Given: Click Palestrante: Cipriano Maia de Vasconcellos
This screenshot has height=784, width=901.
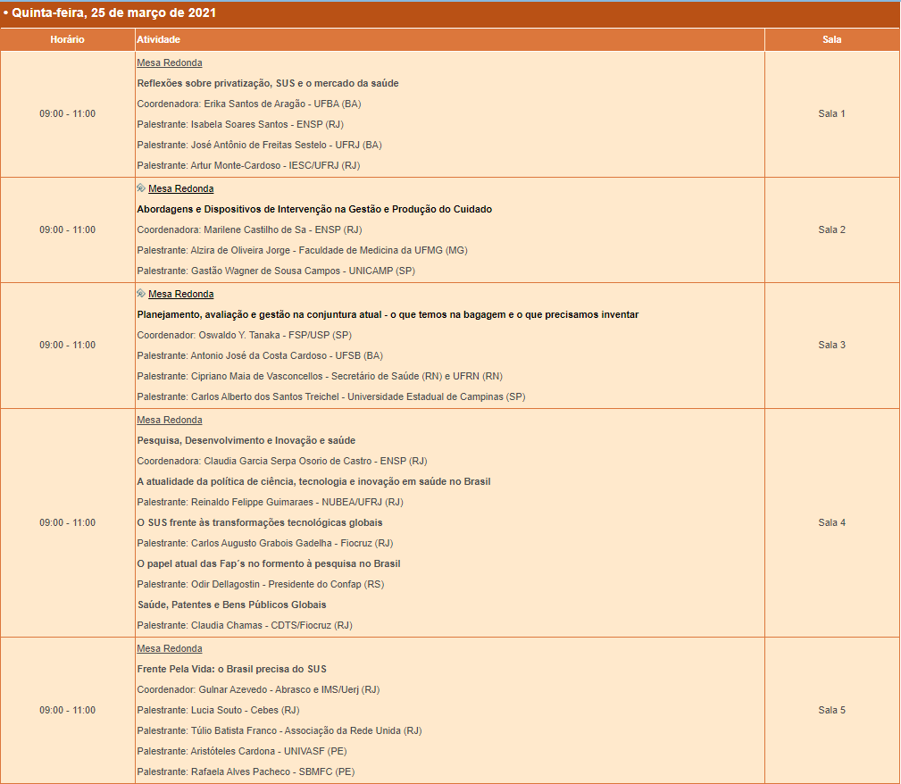Looking at the screenshot, I should [320, 377].
